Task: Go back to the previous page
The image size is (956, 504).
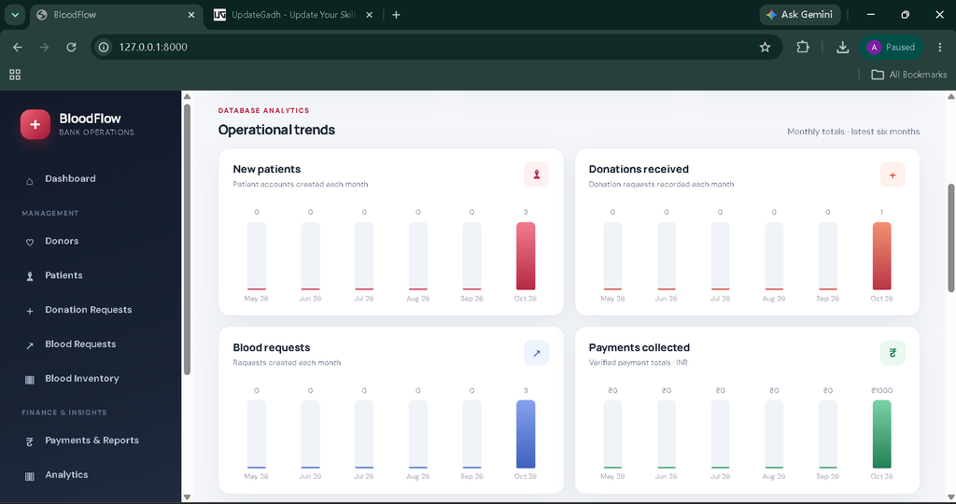Action: (18, 47)
